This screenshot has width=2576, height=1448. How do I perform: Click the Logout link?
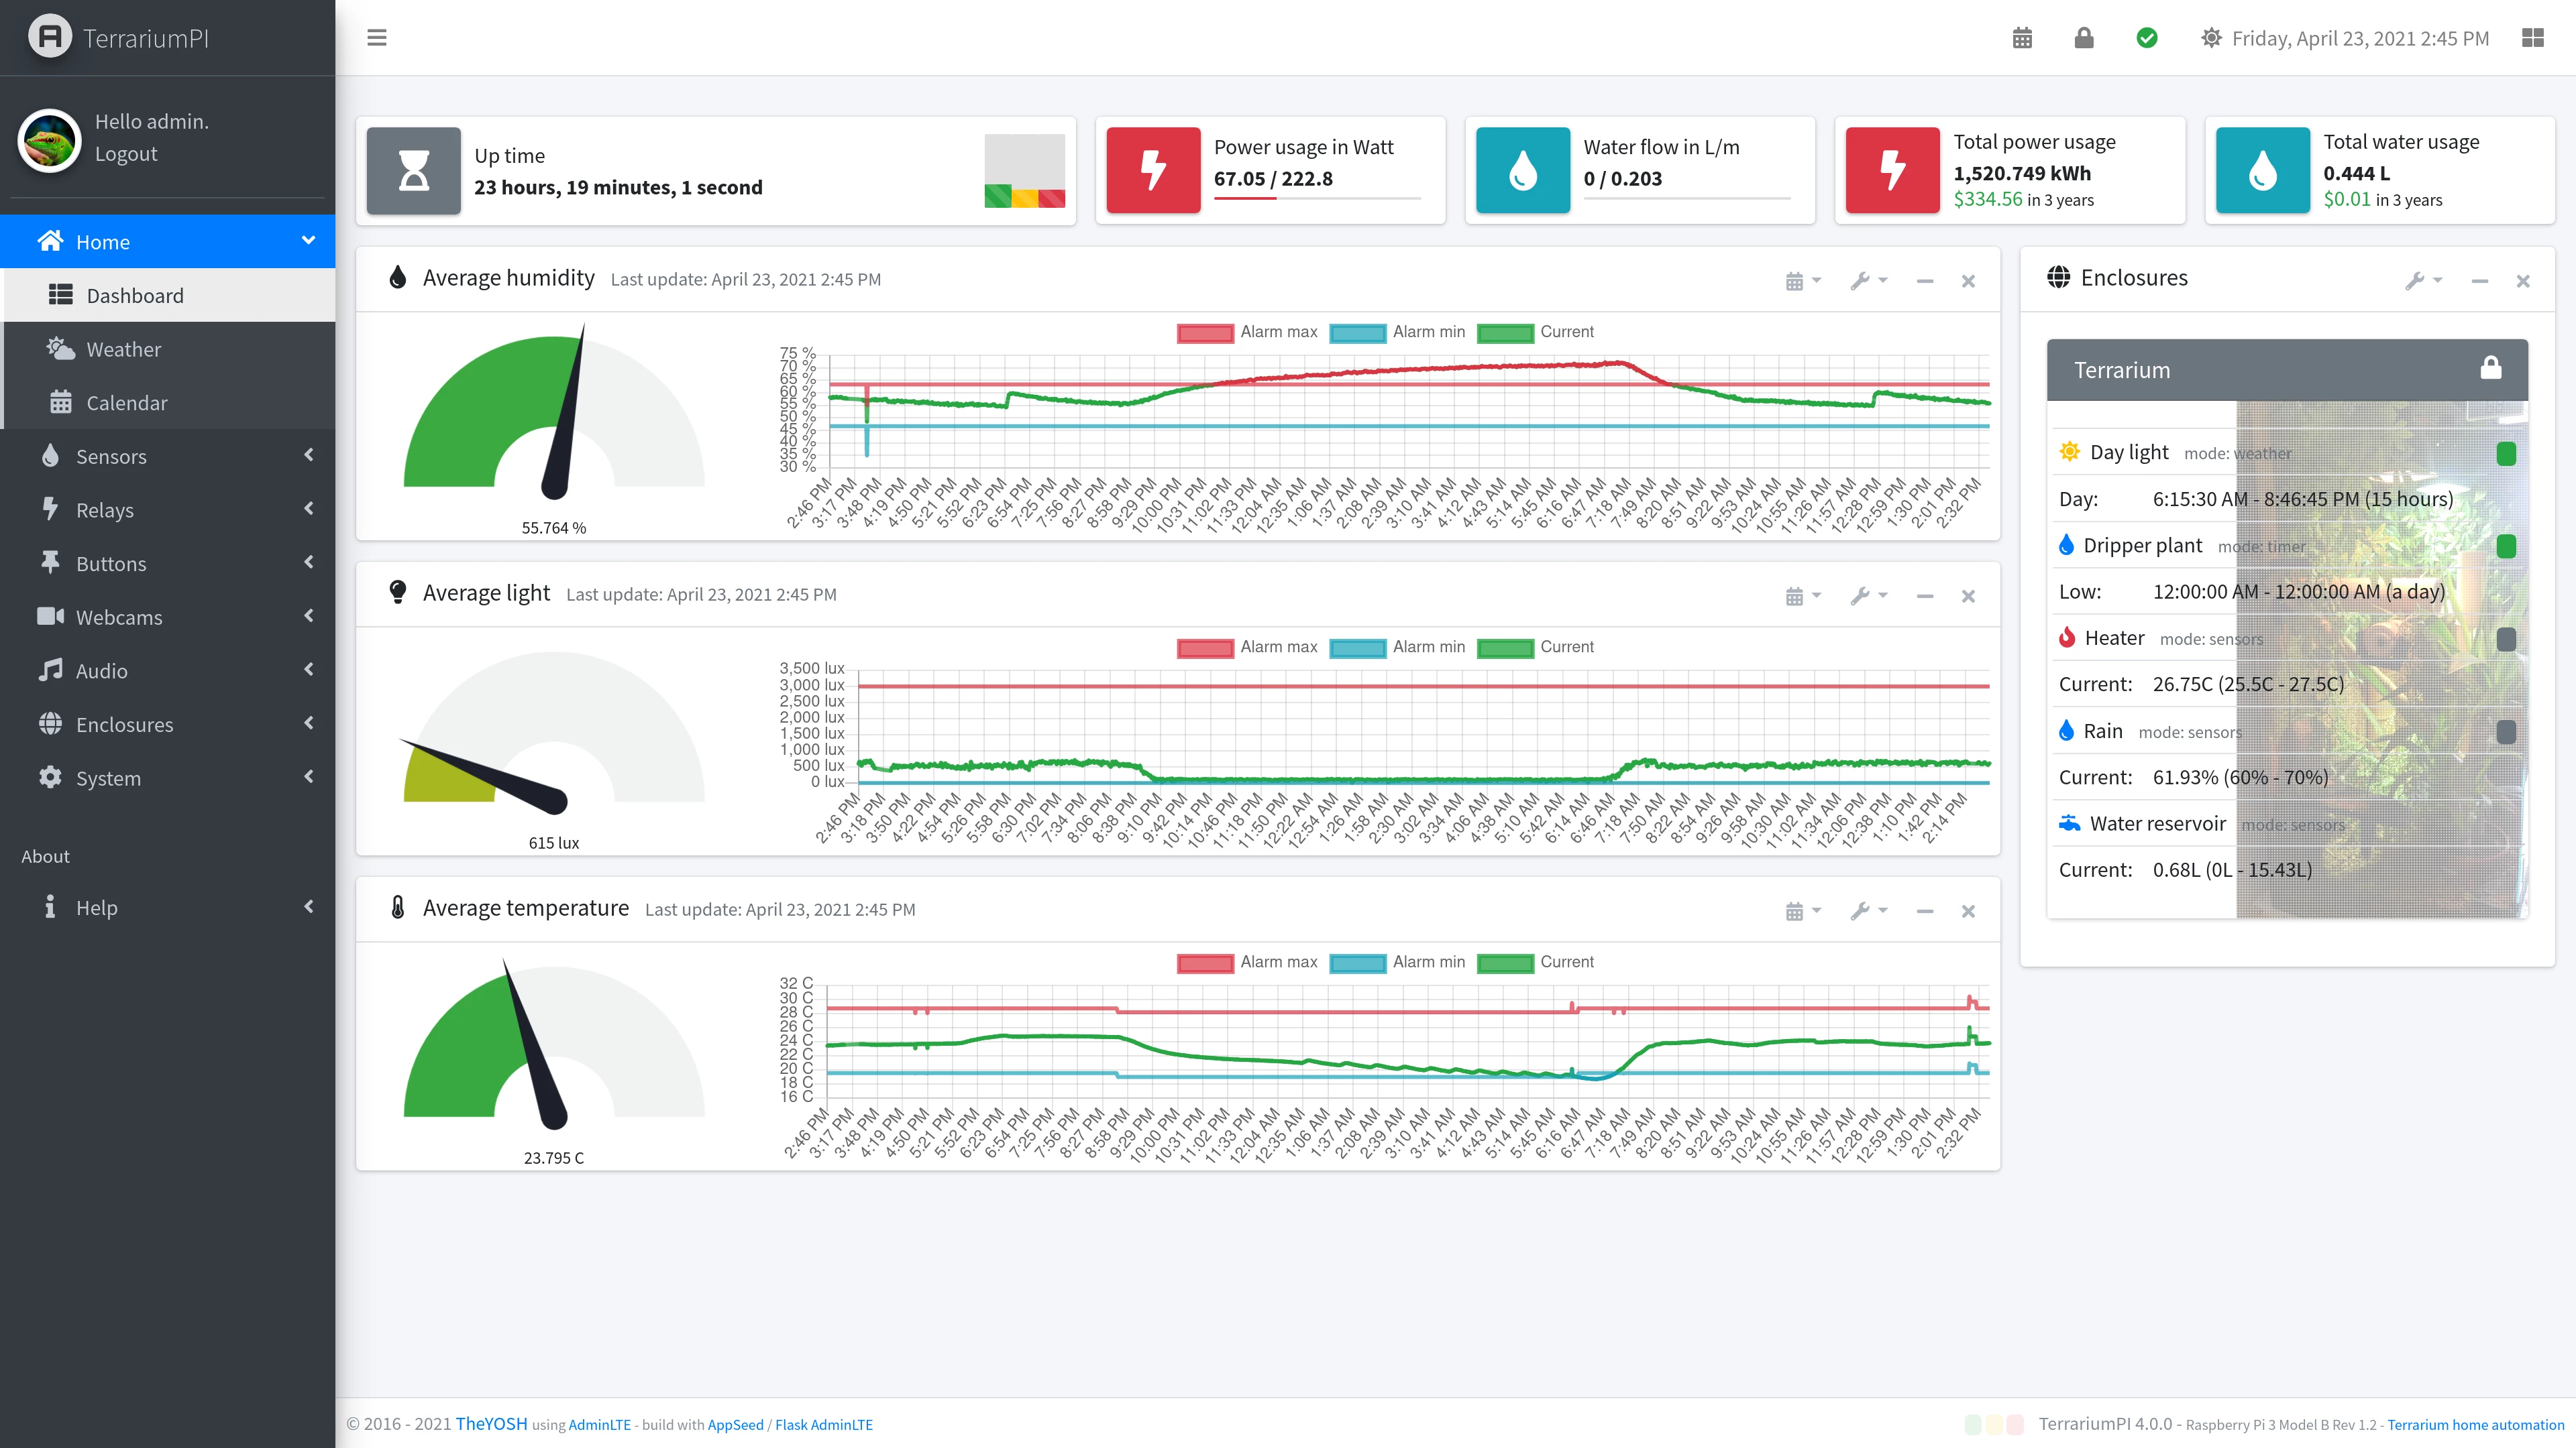click(126, 154)
